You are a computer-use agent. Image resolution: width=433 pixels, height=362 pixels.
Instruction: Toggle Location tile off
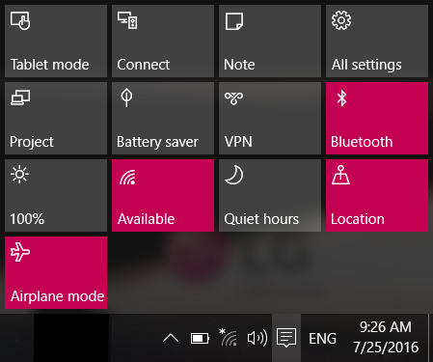377,195
